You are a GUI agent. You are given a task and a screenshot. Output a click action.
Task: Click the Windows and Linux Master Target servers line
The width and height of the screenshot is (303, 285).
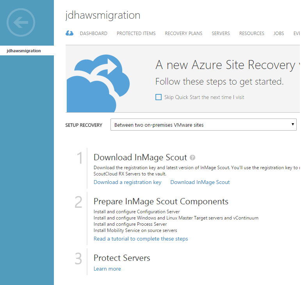tap(176, 218)
